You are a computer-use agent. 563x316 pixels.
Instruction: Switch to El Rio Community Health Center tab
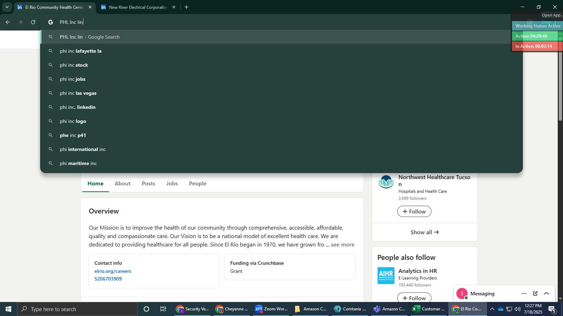point(55,7)
